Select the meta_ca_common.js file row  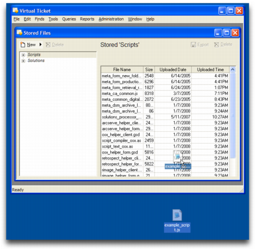point(165,93)
